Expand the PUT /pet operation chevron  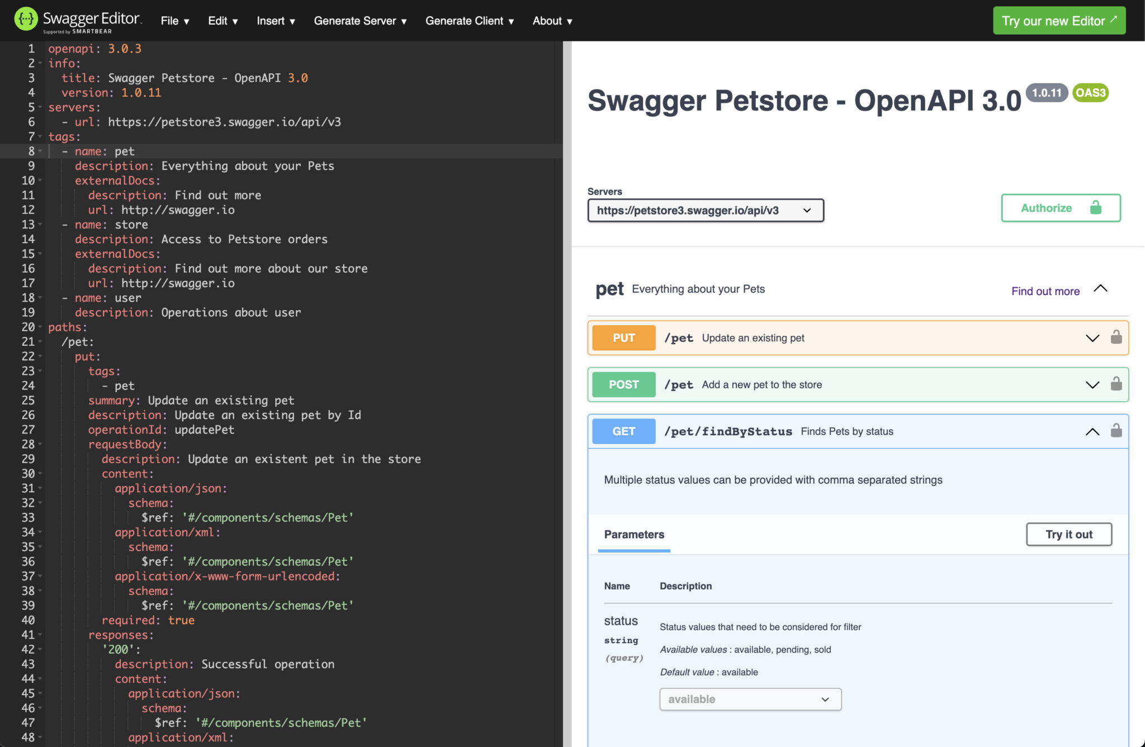tap(1092, 338)
